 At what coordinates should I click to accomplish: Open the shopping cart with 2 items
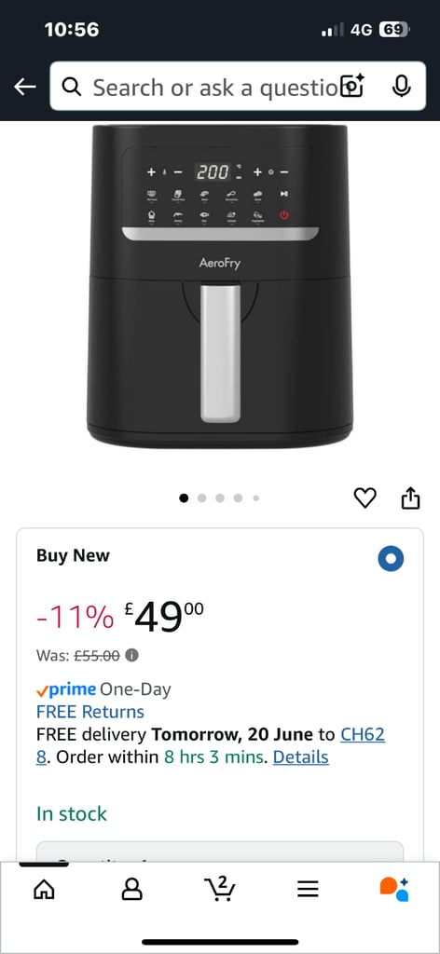pyautogui.click(x=219, y=889)
